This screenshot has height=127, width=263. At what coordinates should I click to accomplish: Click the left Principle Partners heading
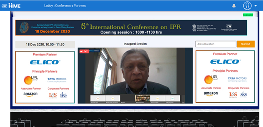coord(45,72)
